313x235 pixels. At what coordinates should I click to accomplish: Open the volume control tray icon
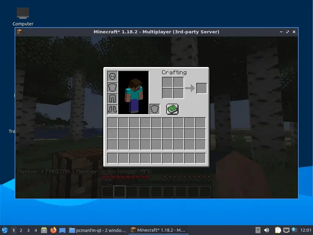pyautogui.click(x=267, y=230)
